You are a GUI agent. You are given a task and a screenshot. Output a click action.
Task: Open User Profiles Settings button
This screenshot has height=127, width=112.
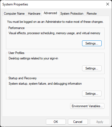[x=92, y=68]
